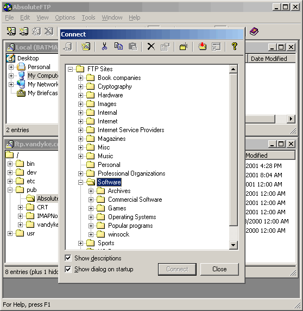Open the Window menu

coord(112,17)
